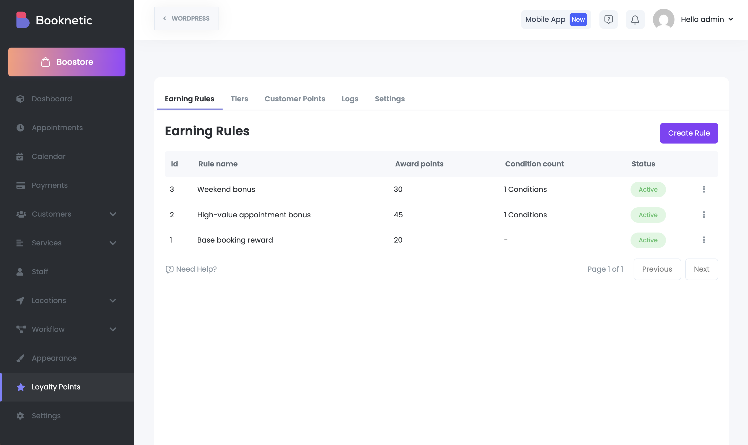Switch to the Tiers tab
This screenshot has height=445, width=748.
pos(239,99)
